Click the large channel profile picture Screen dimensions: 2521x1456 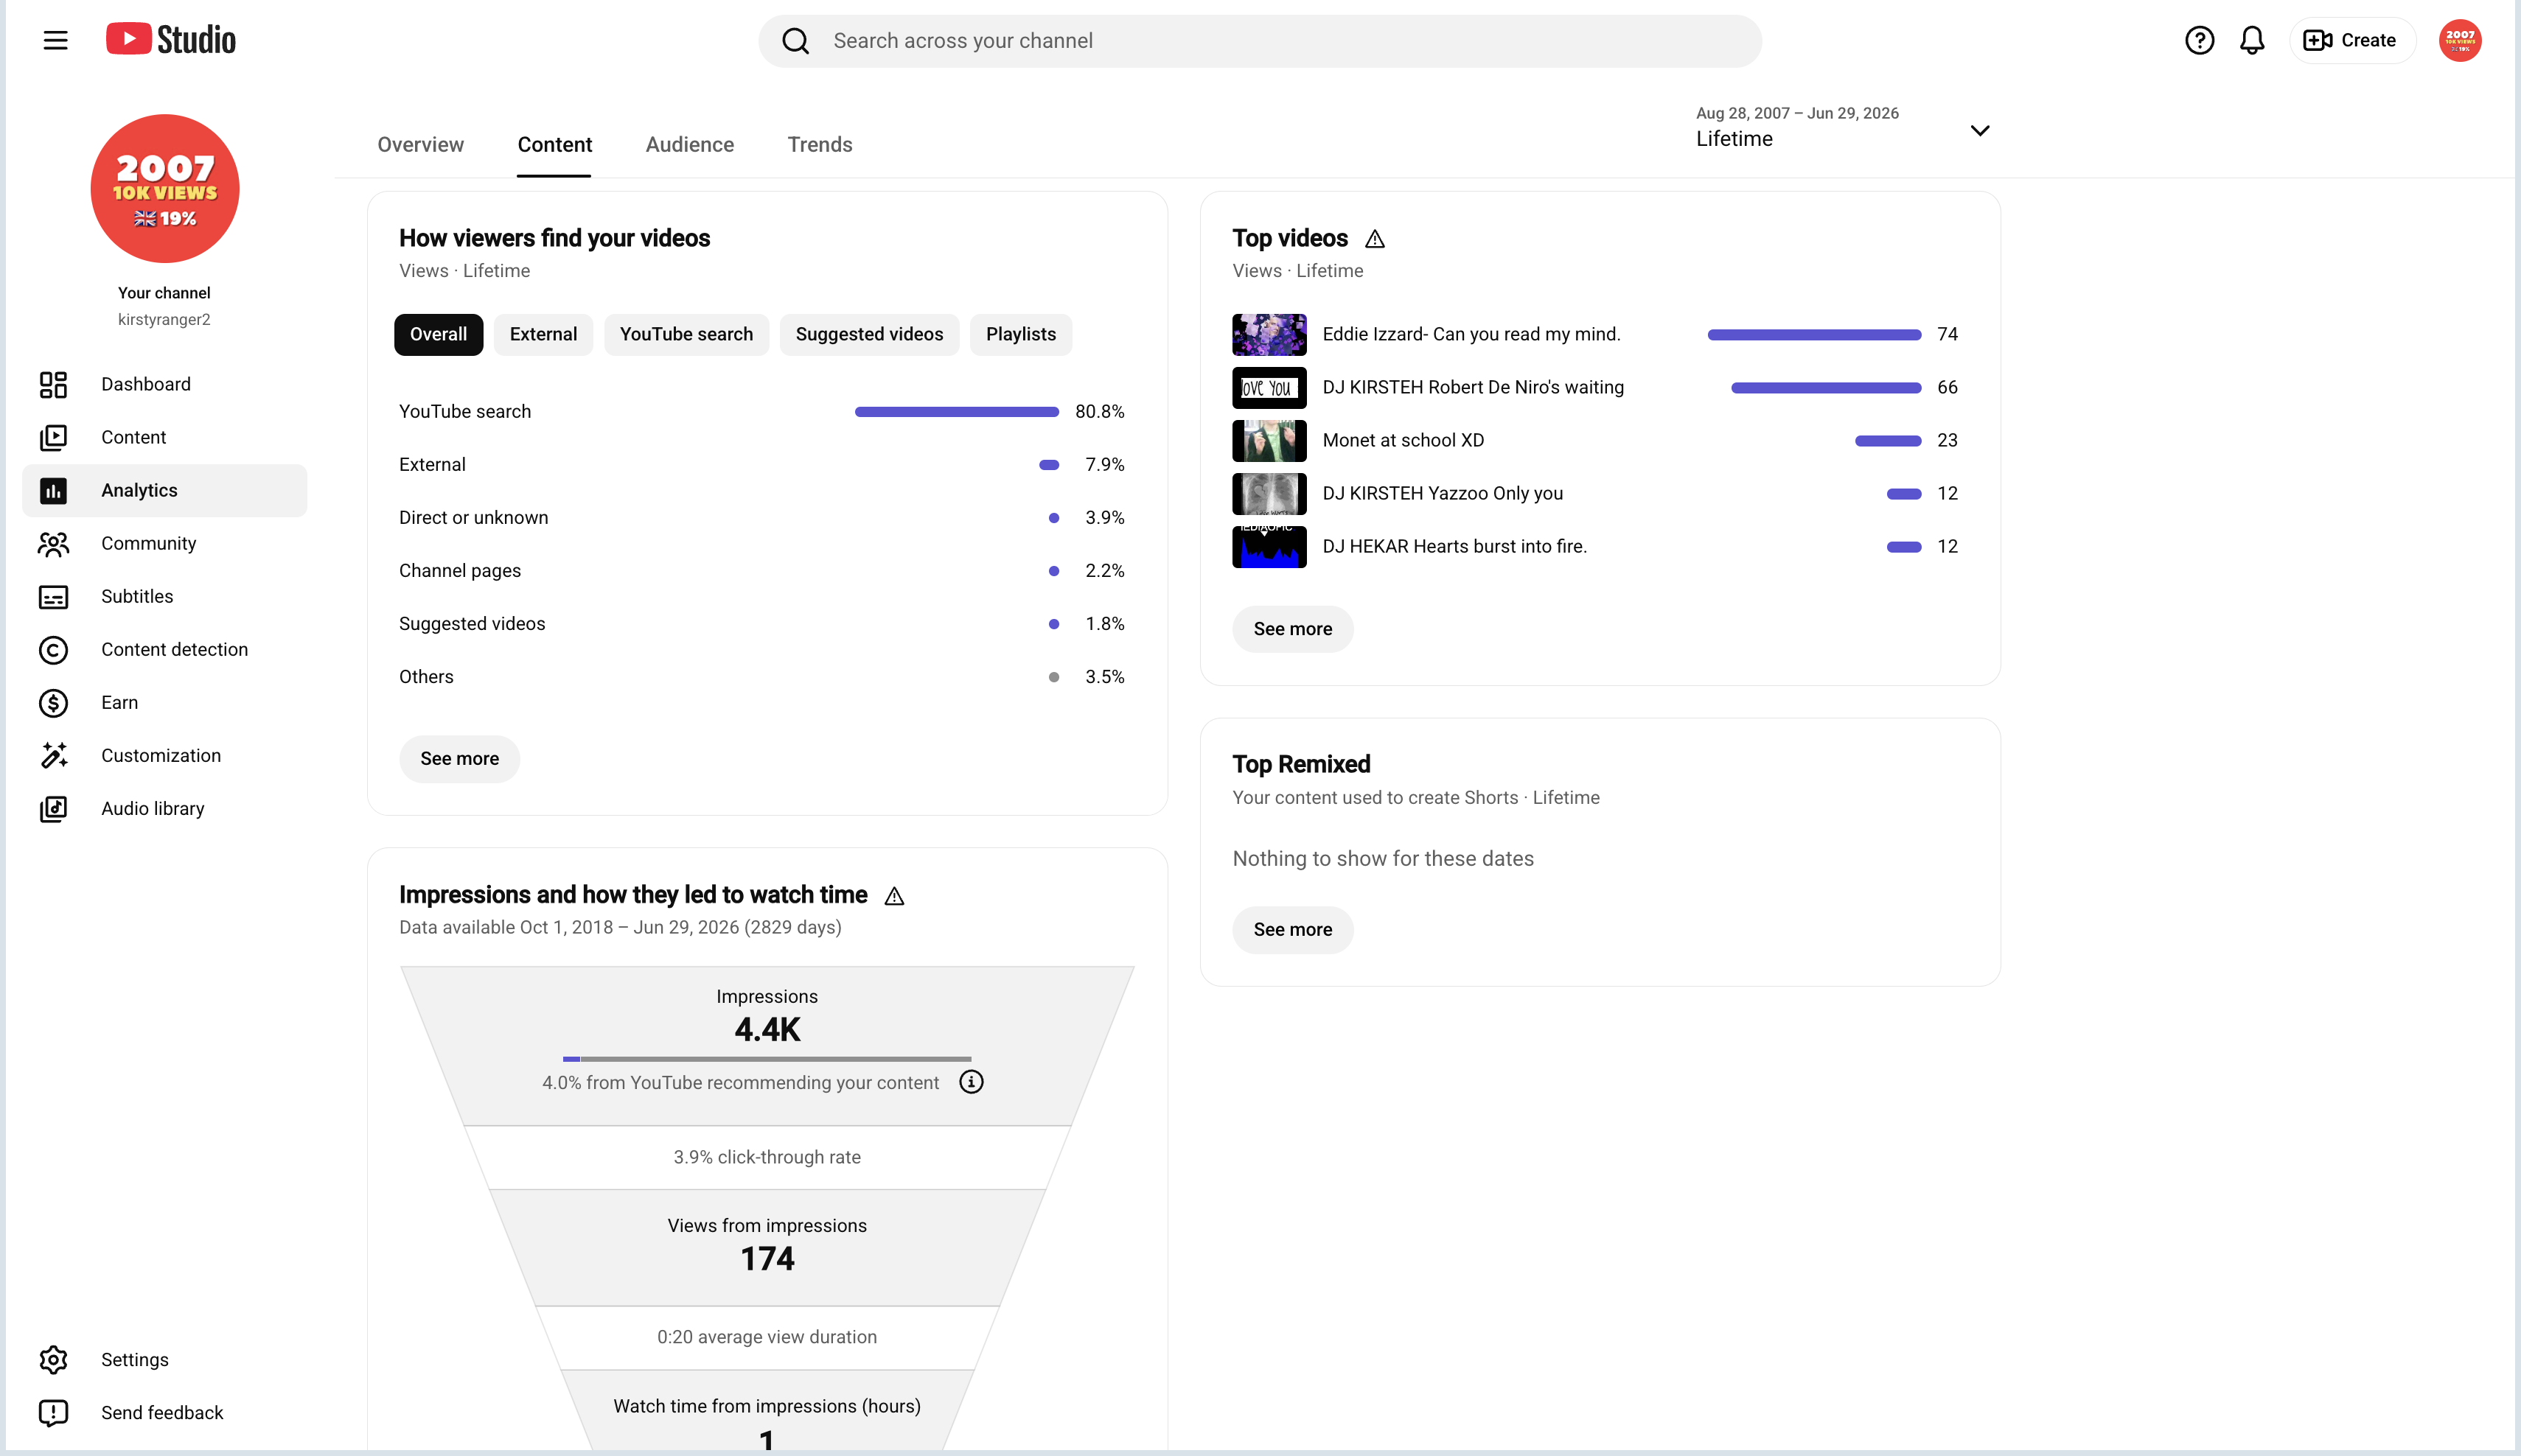click(x=165, y=188)
